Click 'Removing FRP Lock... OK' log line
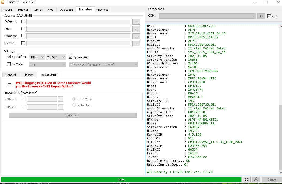 (x=168, y=161)
